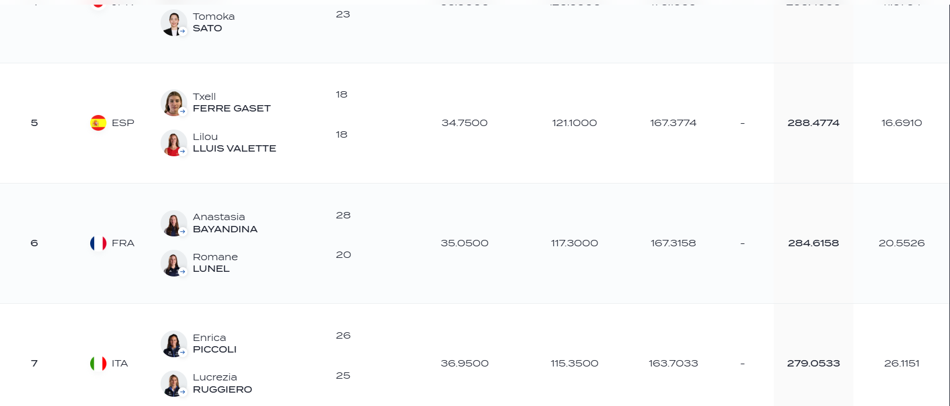Viewport: 950px width, 406px height.
Task: Click Lilou Lluis Valette's athlete avatar
Action: 173,143
